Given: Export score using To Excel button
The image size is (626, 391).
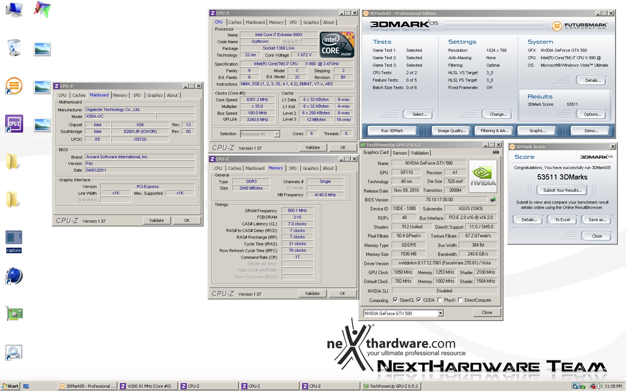Looking at the screenshot, I should point(562,220).
